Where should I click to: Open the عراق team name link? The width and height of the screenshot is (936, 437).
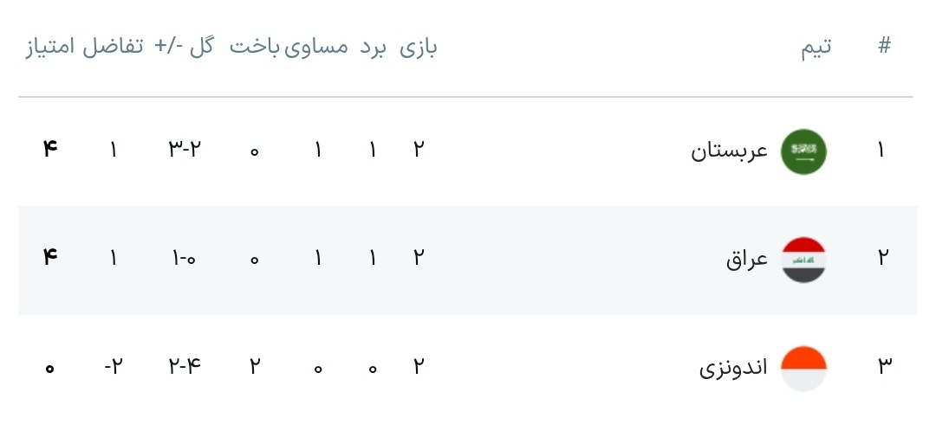tap(747, 259)
